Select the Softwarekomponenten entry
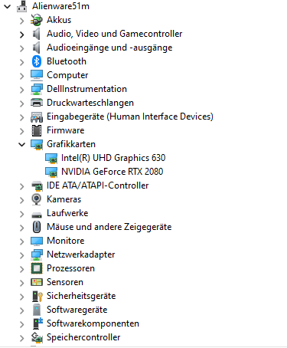287x348 pixels. coord(93,323)
